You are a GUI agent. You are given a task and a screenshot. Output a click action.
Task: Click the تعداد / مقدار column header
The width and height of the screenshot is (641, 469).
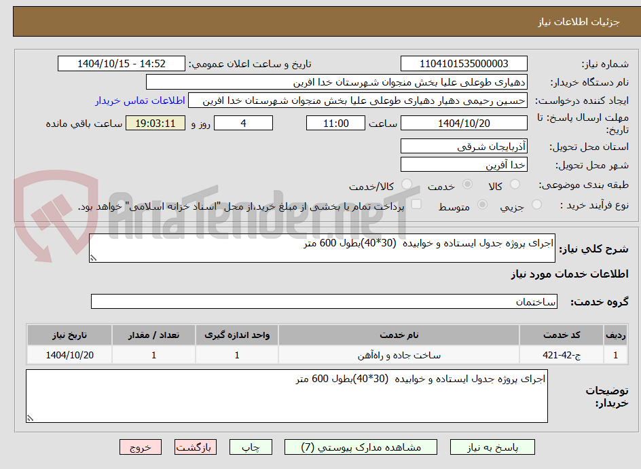153,335
